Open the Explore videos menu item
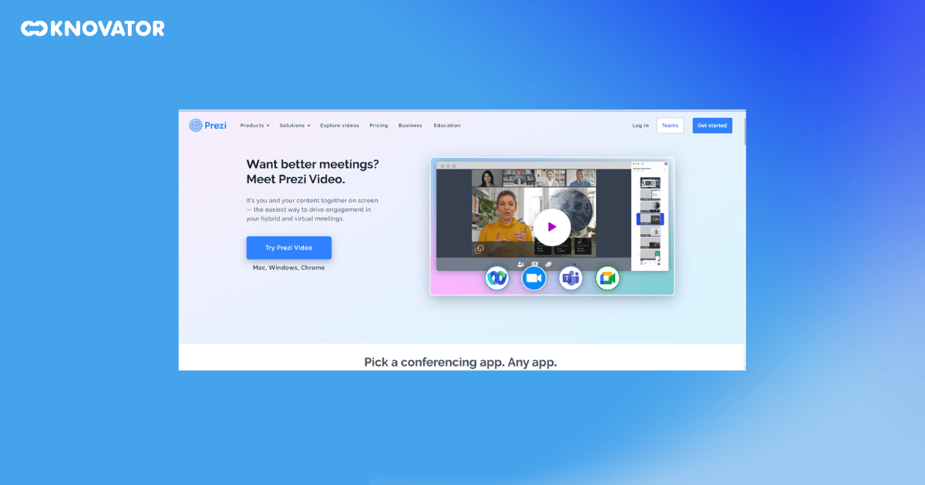The height and width of the screenshot is (485, 925). pyautogui.click(x=339, y=125)
